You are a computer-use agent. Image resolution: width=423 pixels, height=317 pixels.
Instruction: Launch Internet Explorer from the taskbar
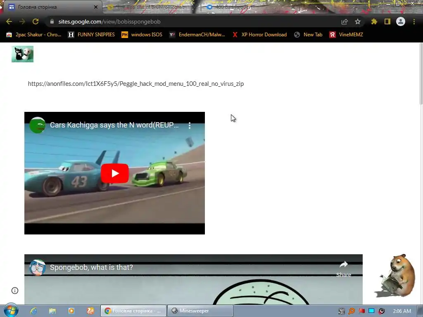pos(33,311)
